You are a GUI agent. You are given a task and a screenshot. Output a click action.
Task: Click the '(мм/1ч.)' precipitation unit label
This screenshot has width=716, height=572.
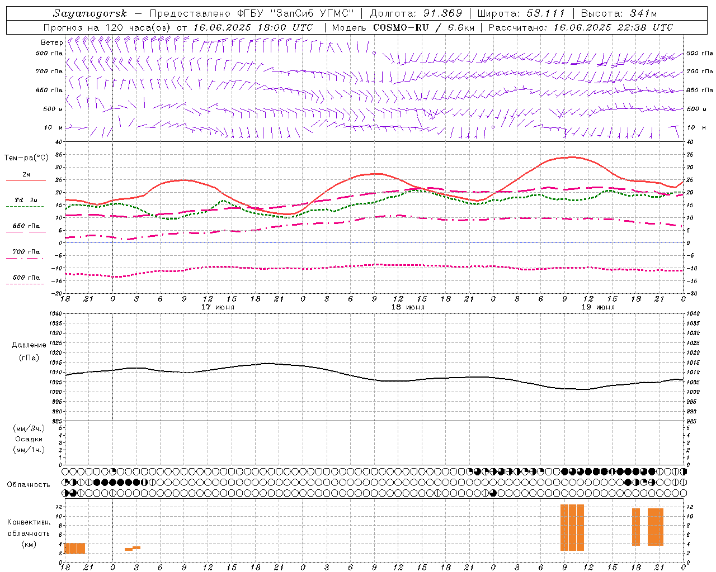29,450
